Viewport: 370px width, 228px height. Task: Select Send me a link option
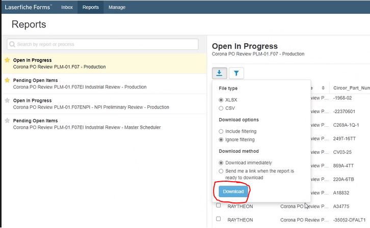point(221,171)
